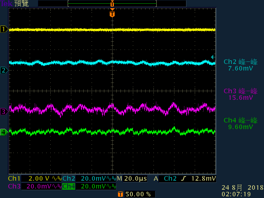Click the yellow channel 1 ground marker
Viewport: 264px width, 198px height.
[x=4, y=29]
